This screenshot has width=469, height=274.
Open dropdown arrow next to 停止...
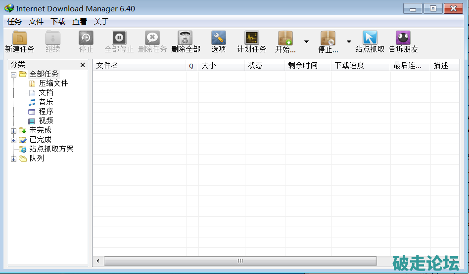coord(349,41)
